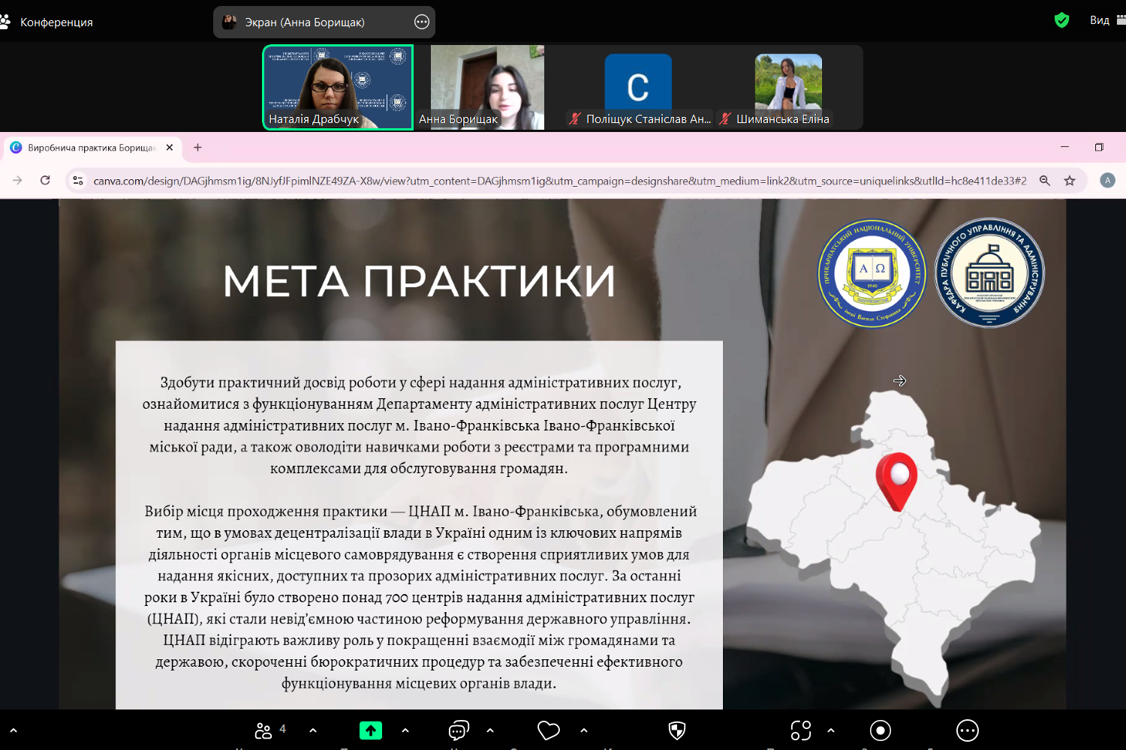Open the participants list icon
1126x750 pixels.
(x=263, y=730)
